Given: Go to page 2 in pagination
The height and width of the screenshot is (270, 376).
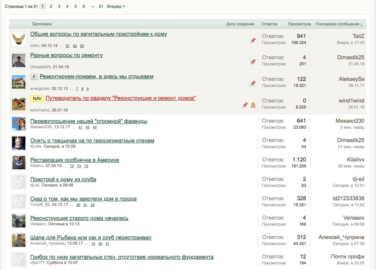Looking at the screenshot, I should click(x=51, y=6).
